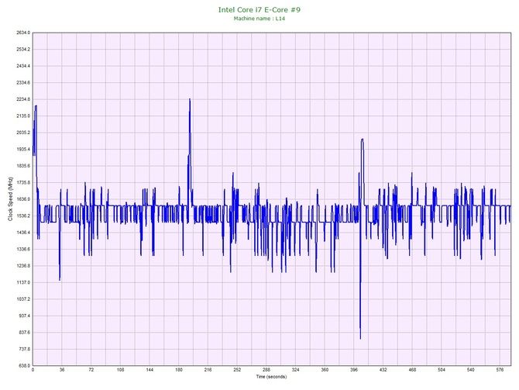The width and height of the screenshot is (519, 390).
Task: Click the 252 label on the time axis
Action: point(237,370)
